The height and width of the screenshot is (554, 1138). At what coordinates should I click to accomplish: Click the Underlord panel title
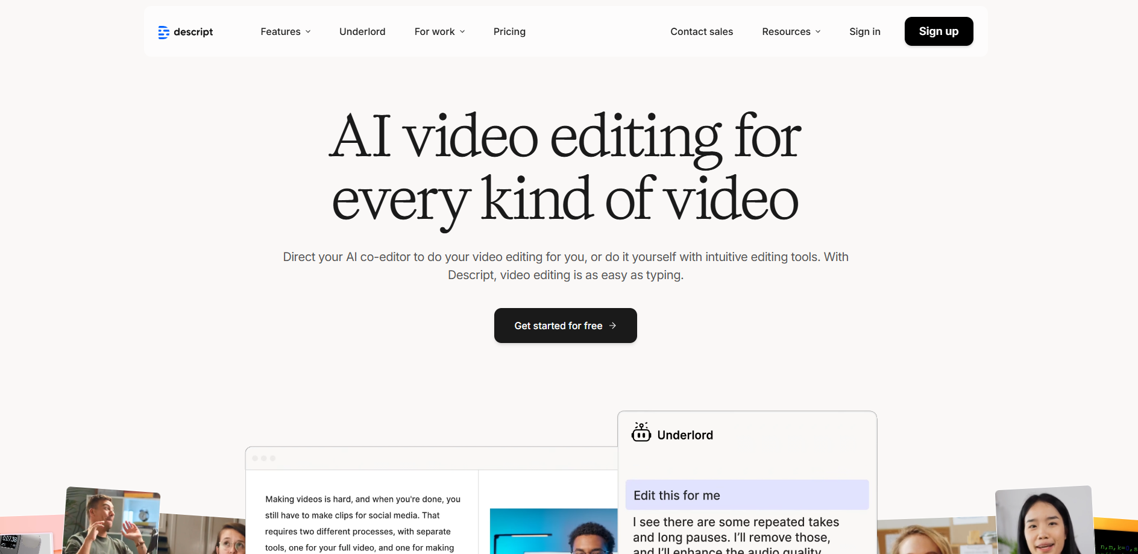tap(685, 435)
